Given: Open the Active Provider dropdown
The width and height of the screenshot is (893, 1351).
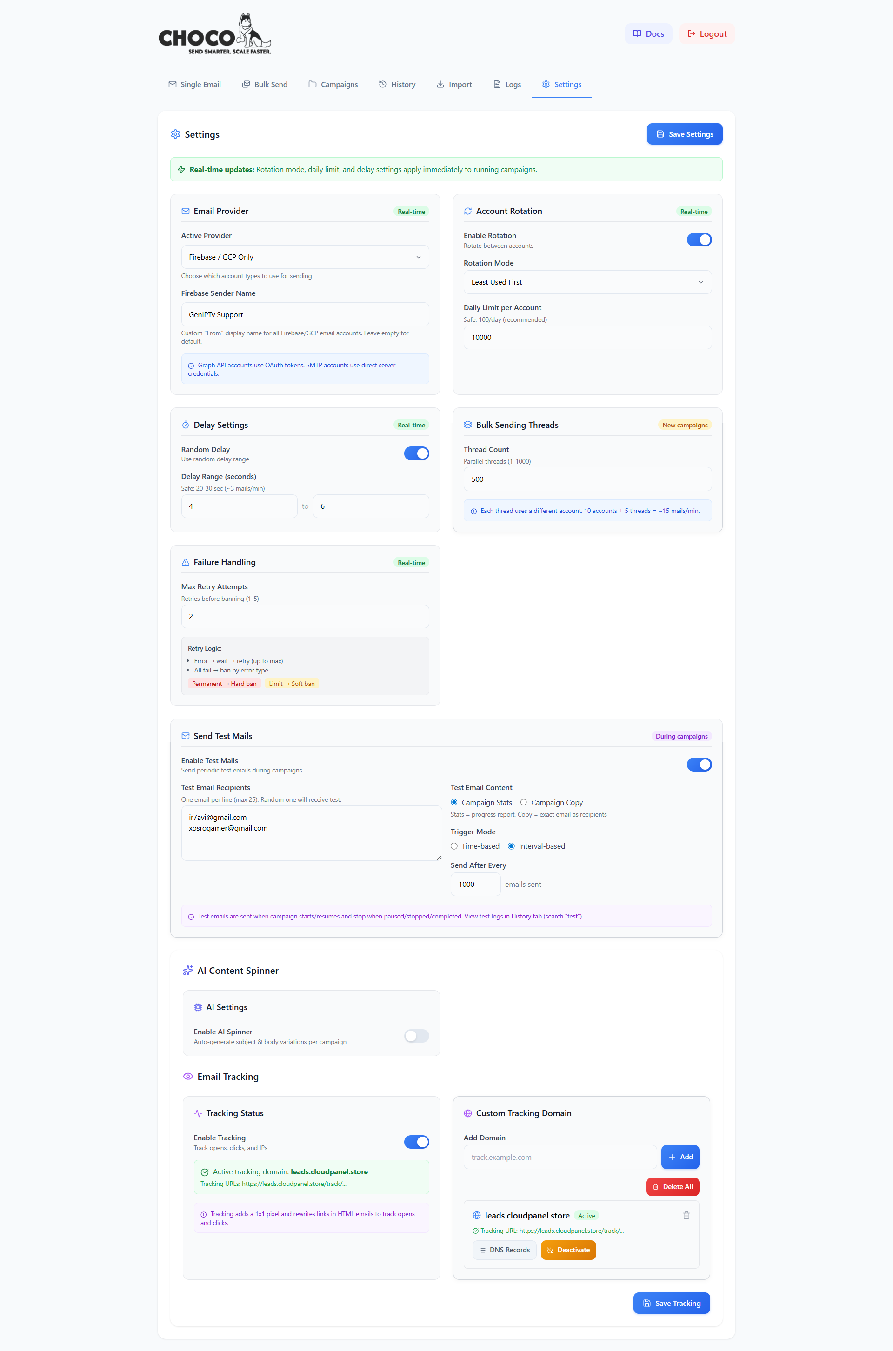Looking at the screenshot, I should 305,257.
